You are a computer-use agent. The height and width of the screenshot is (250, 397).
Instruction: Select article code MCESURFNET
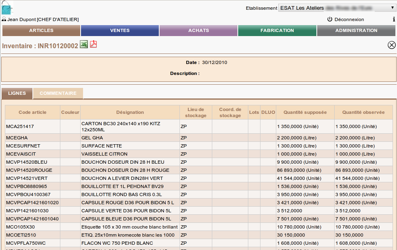(23, 146)
